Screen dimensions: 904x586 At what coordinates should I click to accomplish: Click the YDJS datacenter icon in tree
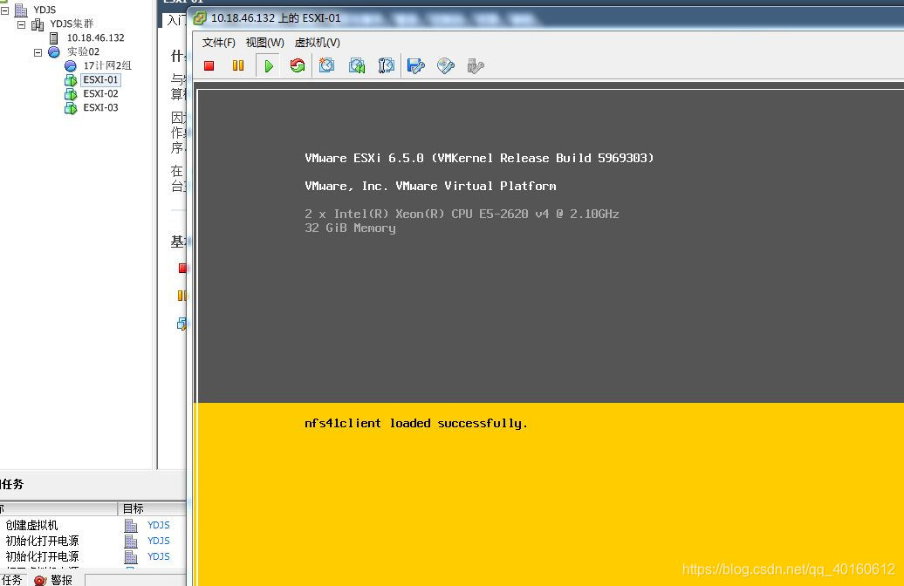[x=21, y=10]
